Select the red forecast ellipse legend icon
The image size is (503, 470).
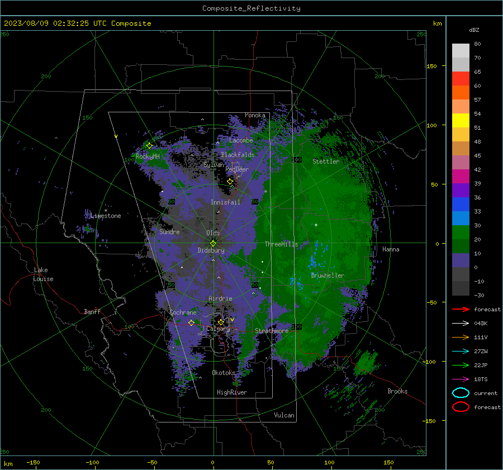coord(461,407)
